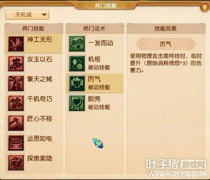Select the 厉气 demon face icon
Image resolution: width=210 pixels, height=180 pixels.
[x=77, y=83]
